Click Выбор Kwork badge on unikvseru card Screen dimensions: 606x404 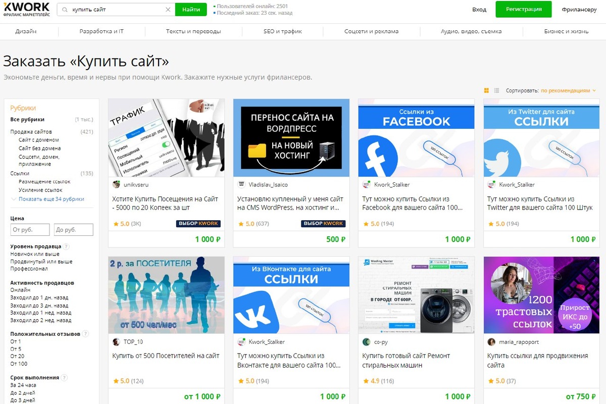click(x=198, y=223)
